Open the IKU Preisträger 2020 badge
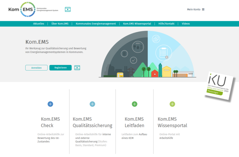The image size is (239, 157). [219, 86]
